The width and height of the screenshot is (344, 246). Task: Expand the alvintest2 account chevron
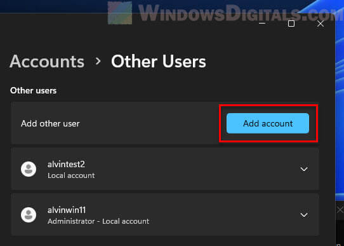pyautogui.click(x=303, y=169)
